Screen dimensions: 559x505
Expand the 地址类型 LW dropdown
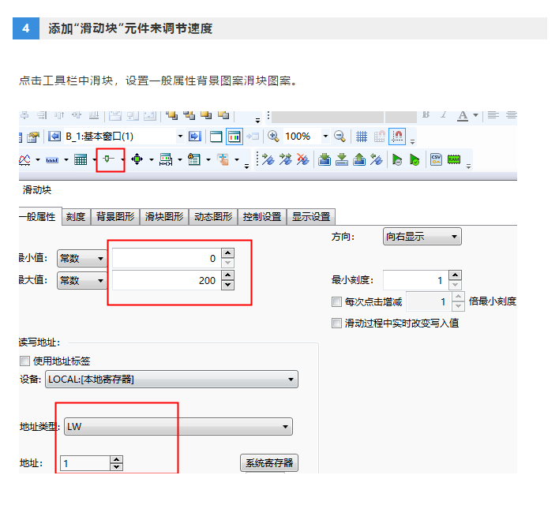[x=178, y=427]
